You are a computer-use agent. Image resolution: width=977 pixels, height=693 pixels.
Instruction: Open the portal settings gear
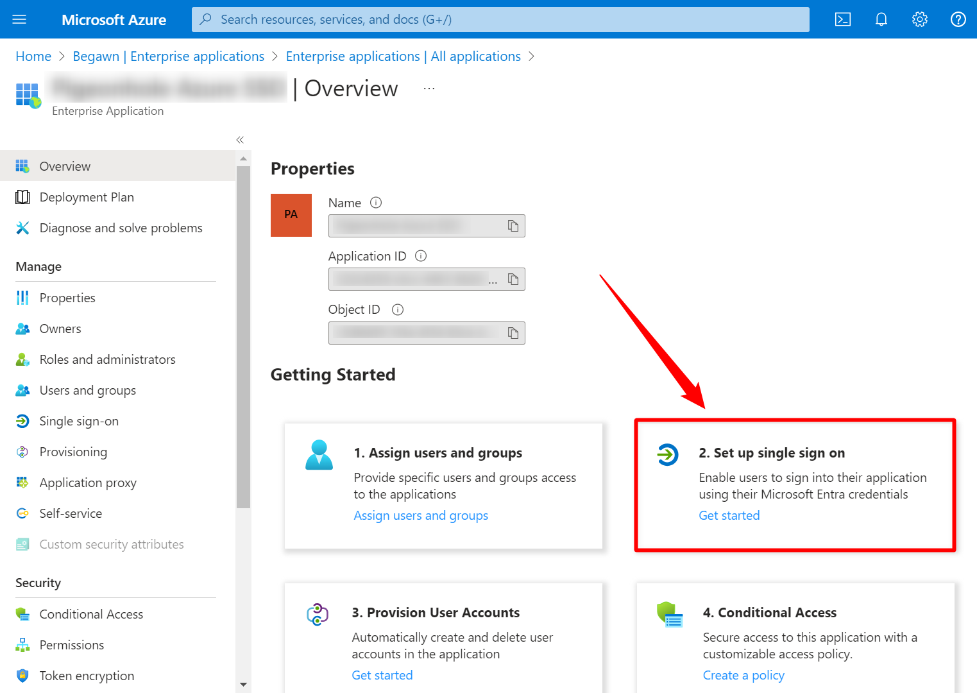[920, 19]
